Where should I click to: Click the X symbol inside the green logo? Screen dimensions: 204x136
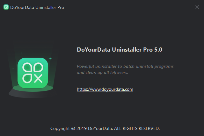click(38, 78)
